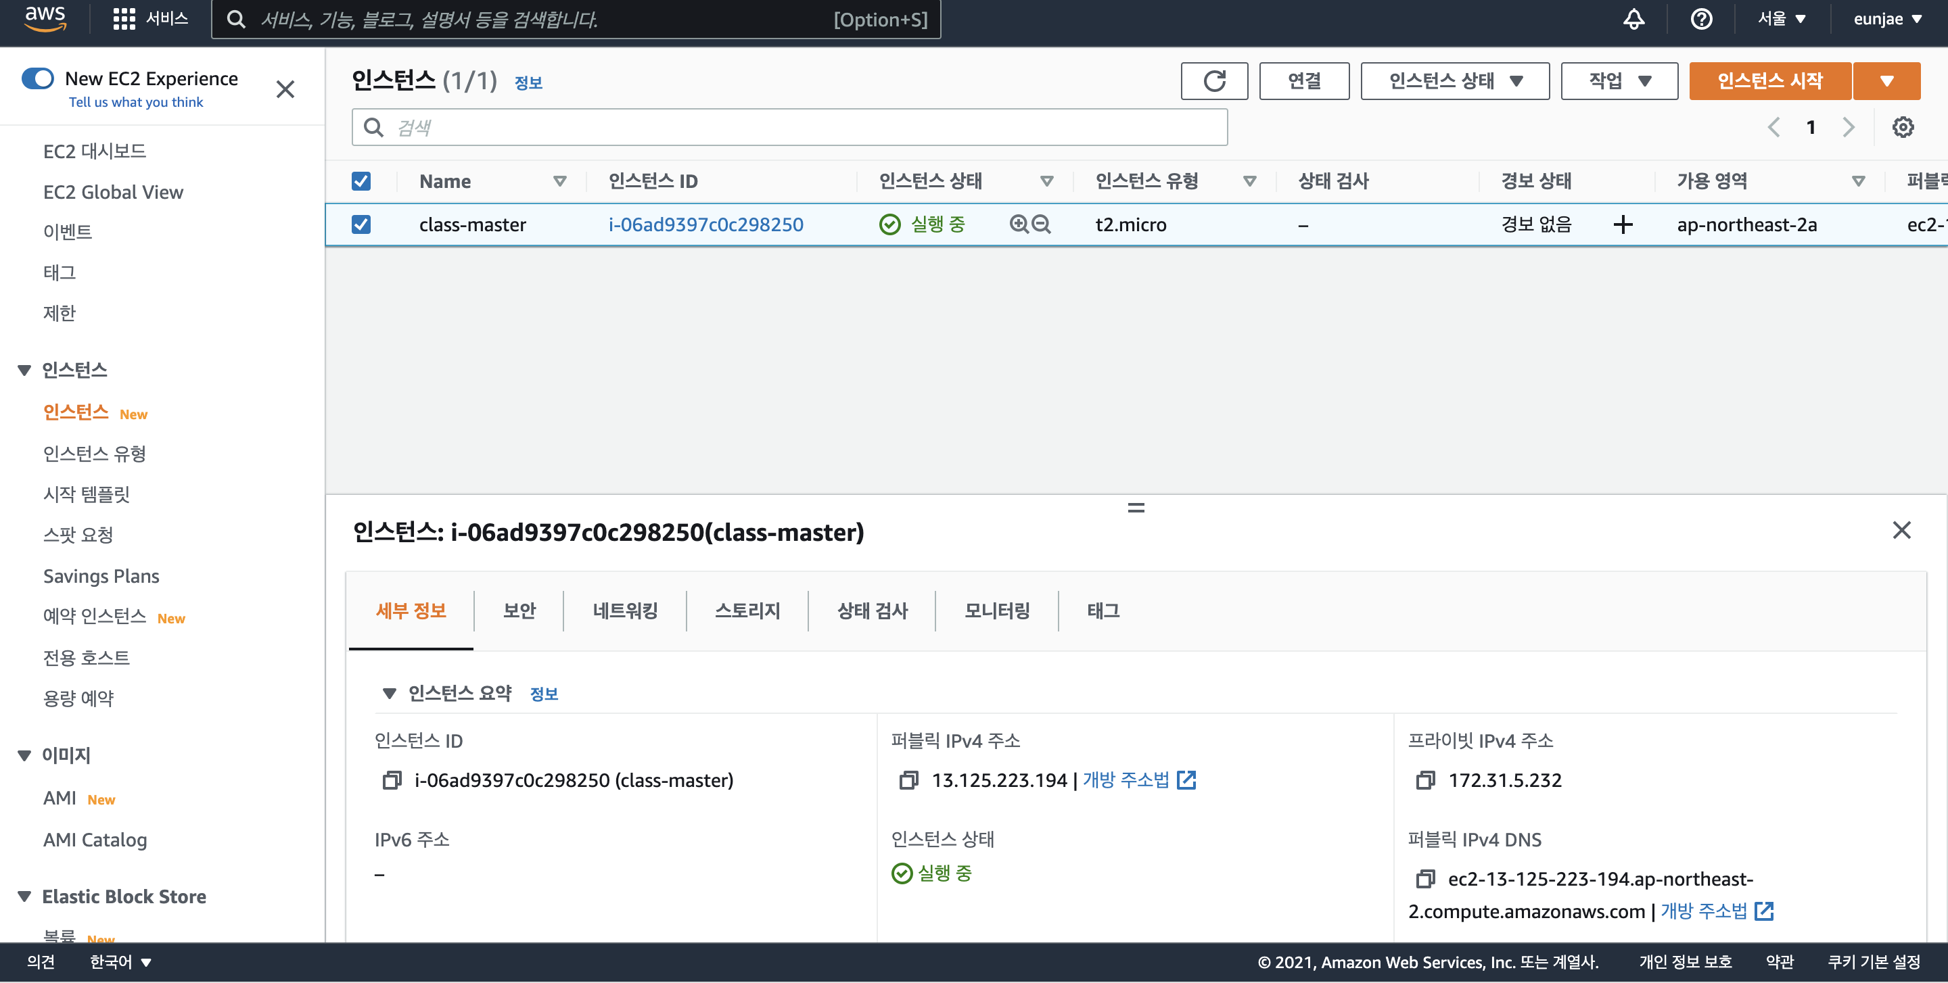The height and width of the screenshot is (983, 1948).
Task: Open the 작업 actions dropdown
Action: [1619, 81]
